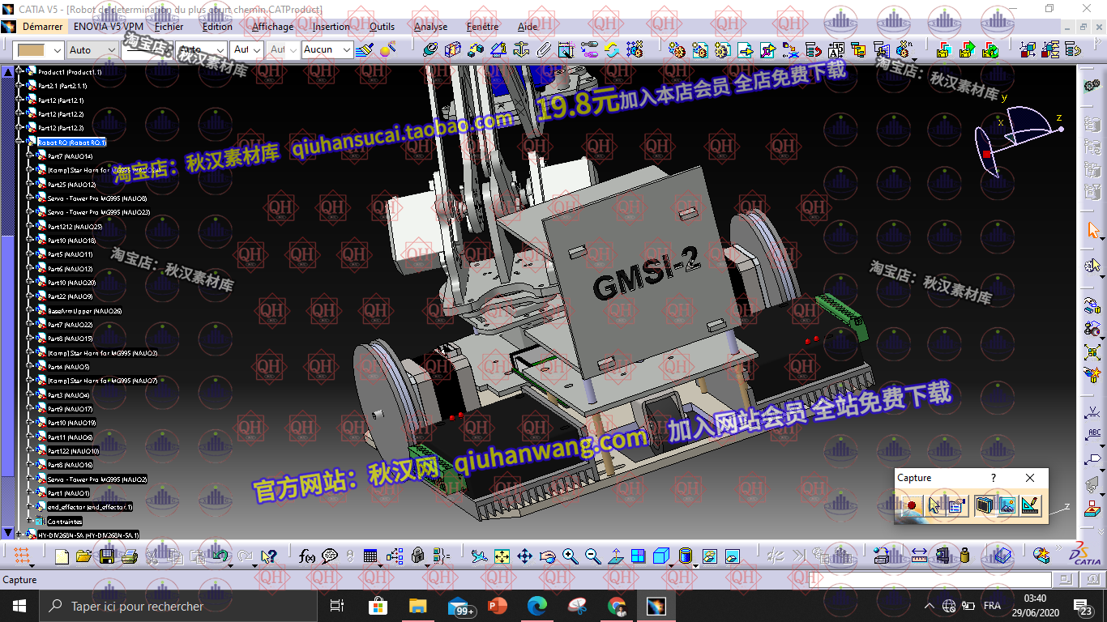Viewport: 1107px width, 622px height.
Task: Toggle the Vector mode in Capture toolbar
Action: (1030, 505)
